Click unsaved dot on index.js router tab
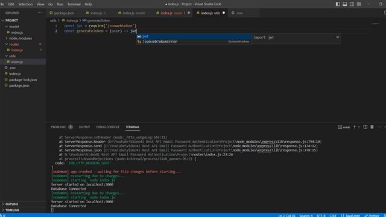The height and width of the screenshot is (217, 386). click(x=189, y=13)
